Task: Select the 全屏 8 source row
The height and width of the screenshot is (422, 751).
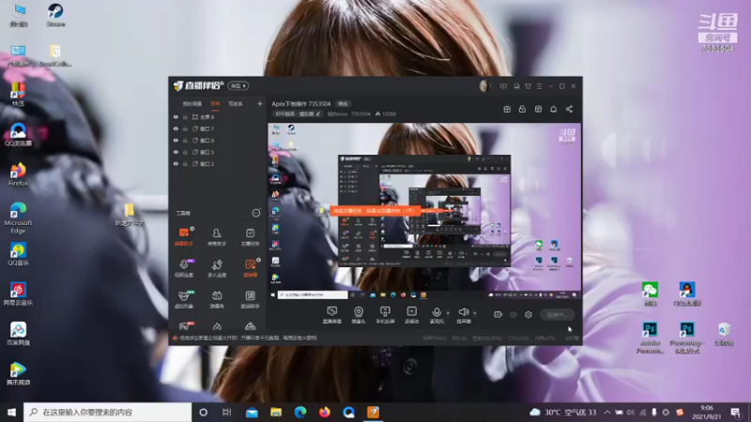Action: 218,116
